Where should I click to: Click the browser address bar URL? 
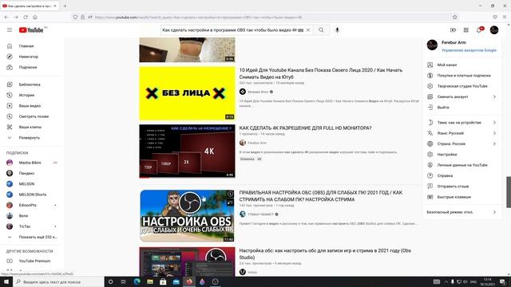[199, 18]
